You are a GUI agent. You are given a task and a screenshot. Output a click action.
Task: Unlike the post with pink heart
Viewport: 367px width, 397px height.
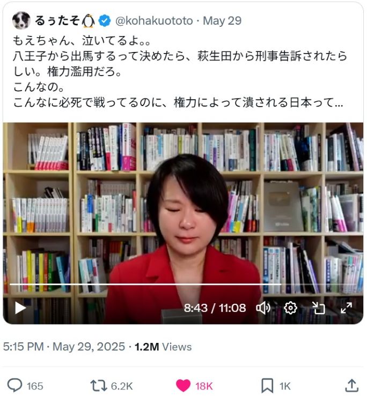[183, 386]
